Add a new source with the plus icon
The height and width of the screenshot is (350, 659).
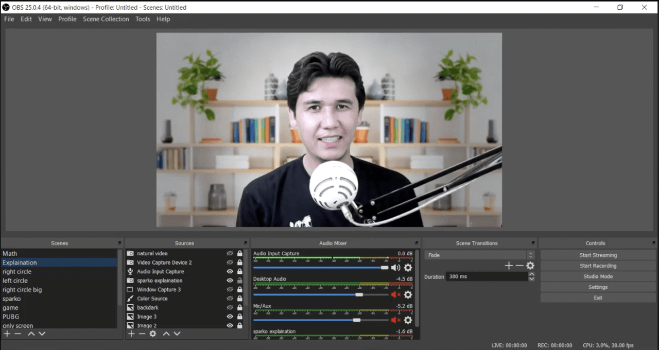[131, 334]
